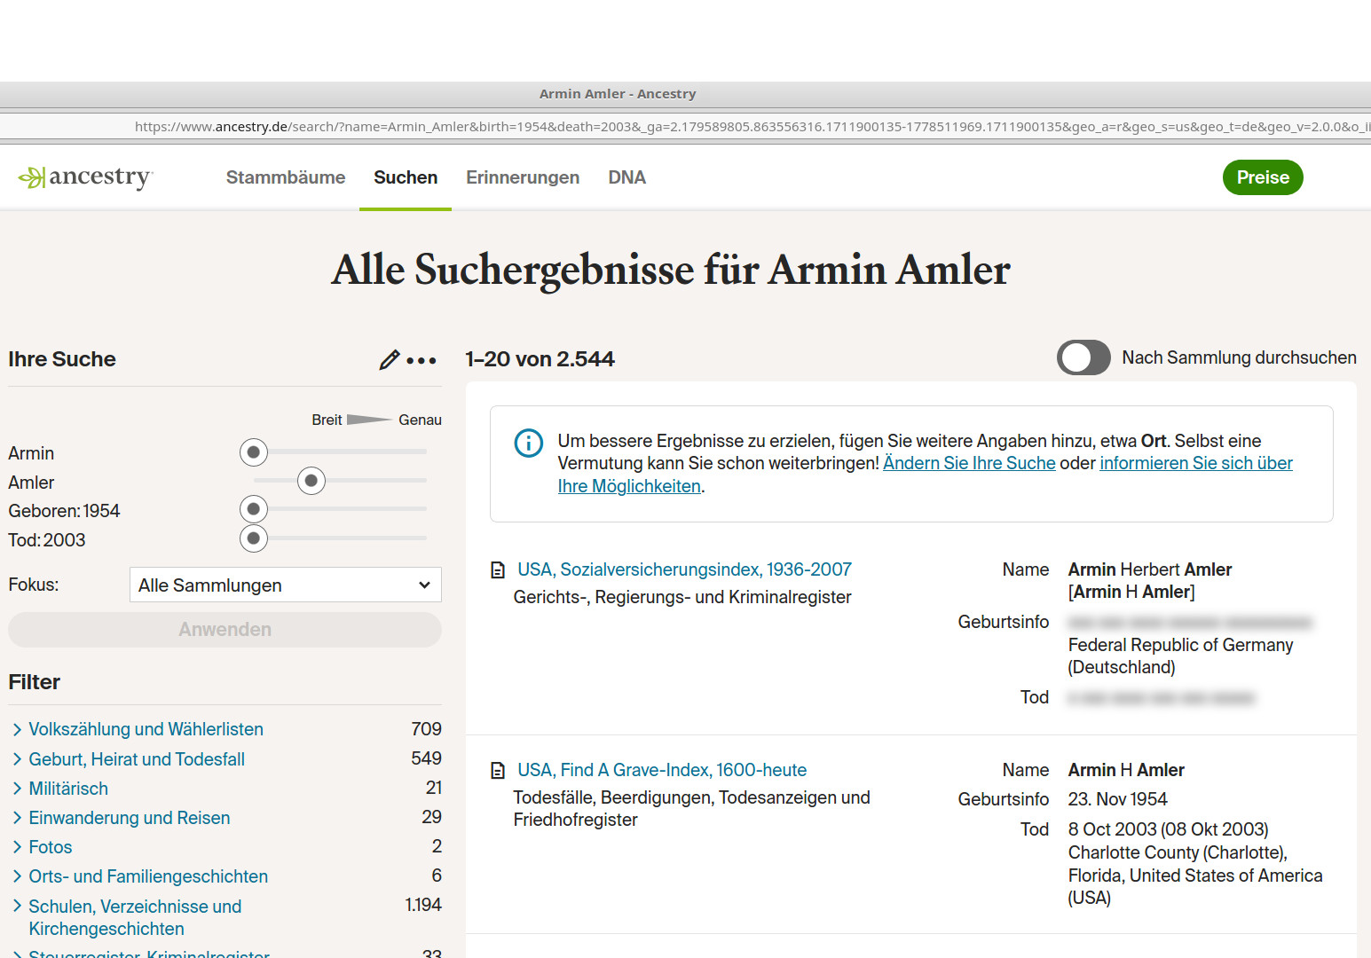Click the Genau label above sliders
The image size is (1371, 958).
[420, 420]
